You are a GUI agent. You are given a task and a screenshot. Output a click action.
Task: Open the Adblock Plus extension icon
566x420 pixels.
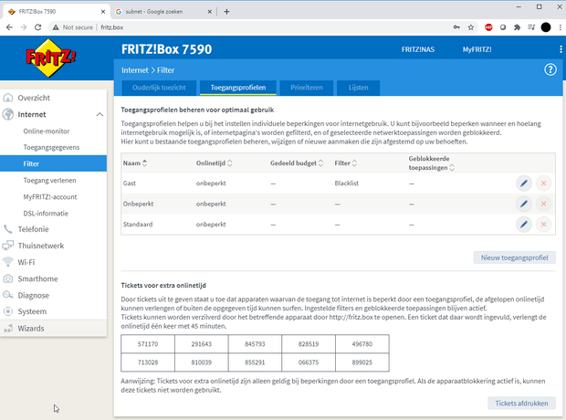[488, 27]
